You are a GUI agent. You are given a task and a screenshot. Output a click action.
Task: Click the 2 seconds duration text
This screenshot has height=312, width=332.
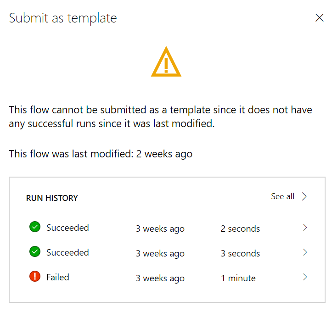coord(240,228)
